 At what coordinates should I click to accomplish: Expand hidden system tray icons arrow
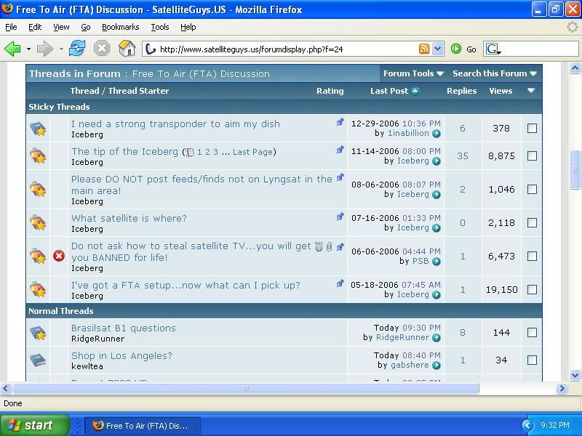coord(527,425)
